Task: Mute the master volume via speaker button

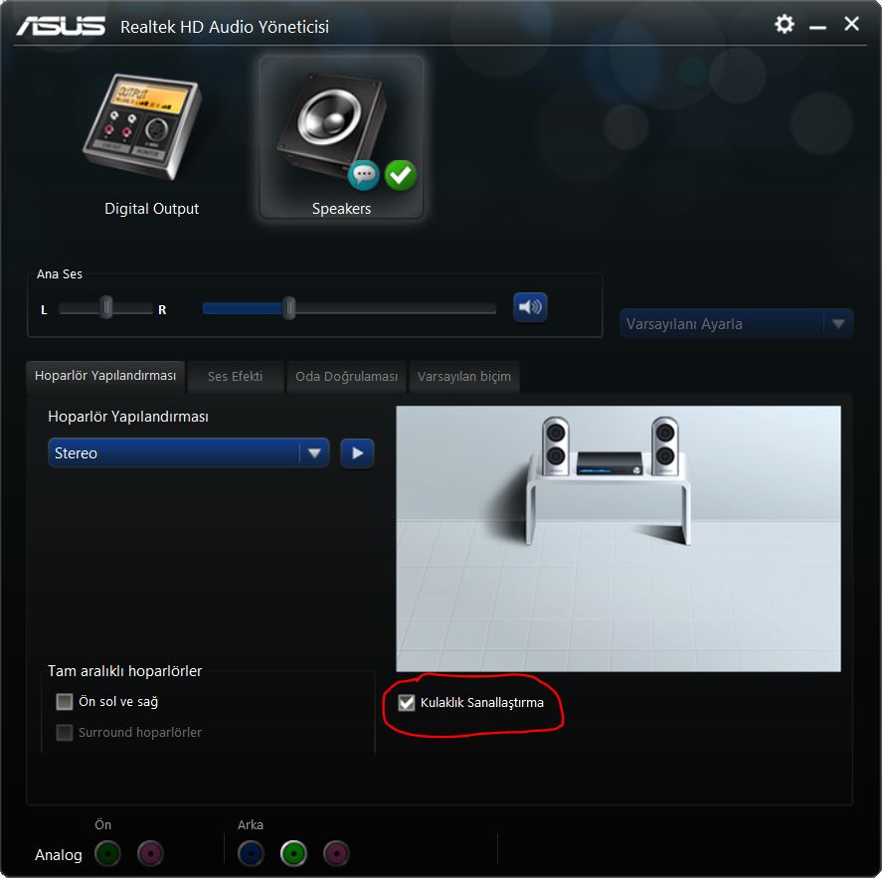Action: pyautogui.click(x=530, y=307)
